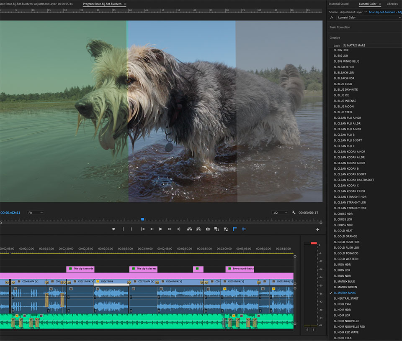Select the checked SL MATRIX MARS look
The image size is (402, 341).
[x=345, y=293]
